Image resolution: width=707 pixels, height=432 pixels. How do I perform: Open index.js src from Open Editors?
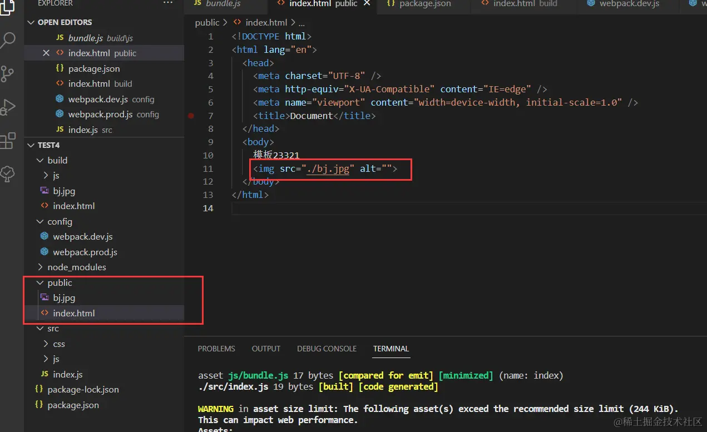point(104,130)
